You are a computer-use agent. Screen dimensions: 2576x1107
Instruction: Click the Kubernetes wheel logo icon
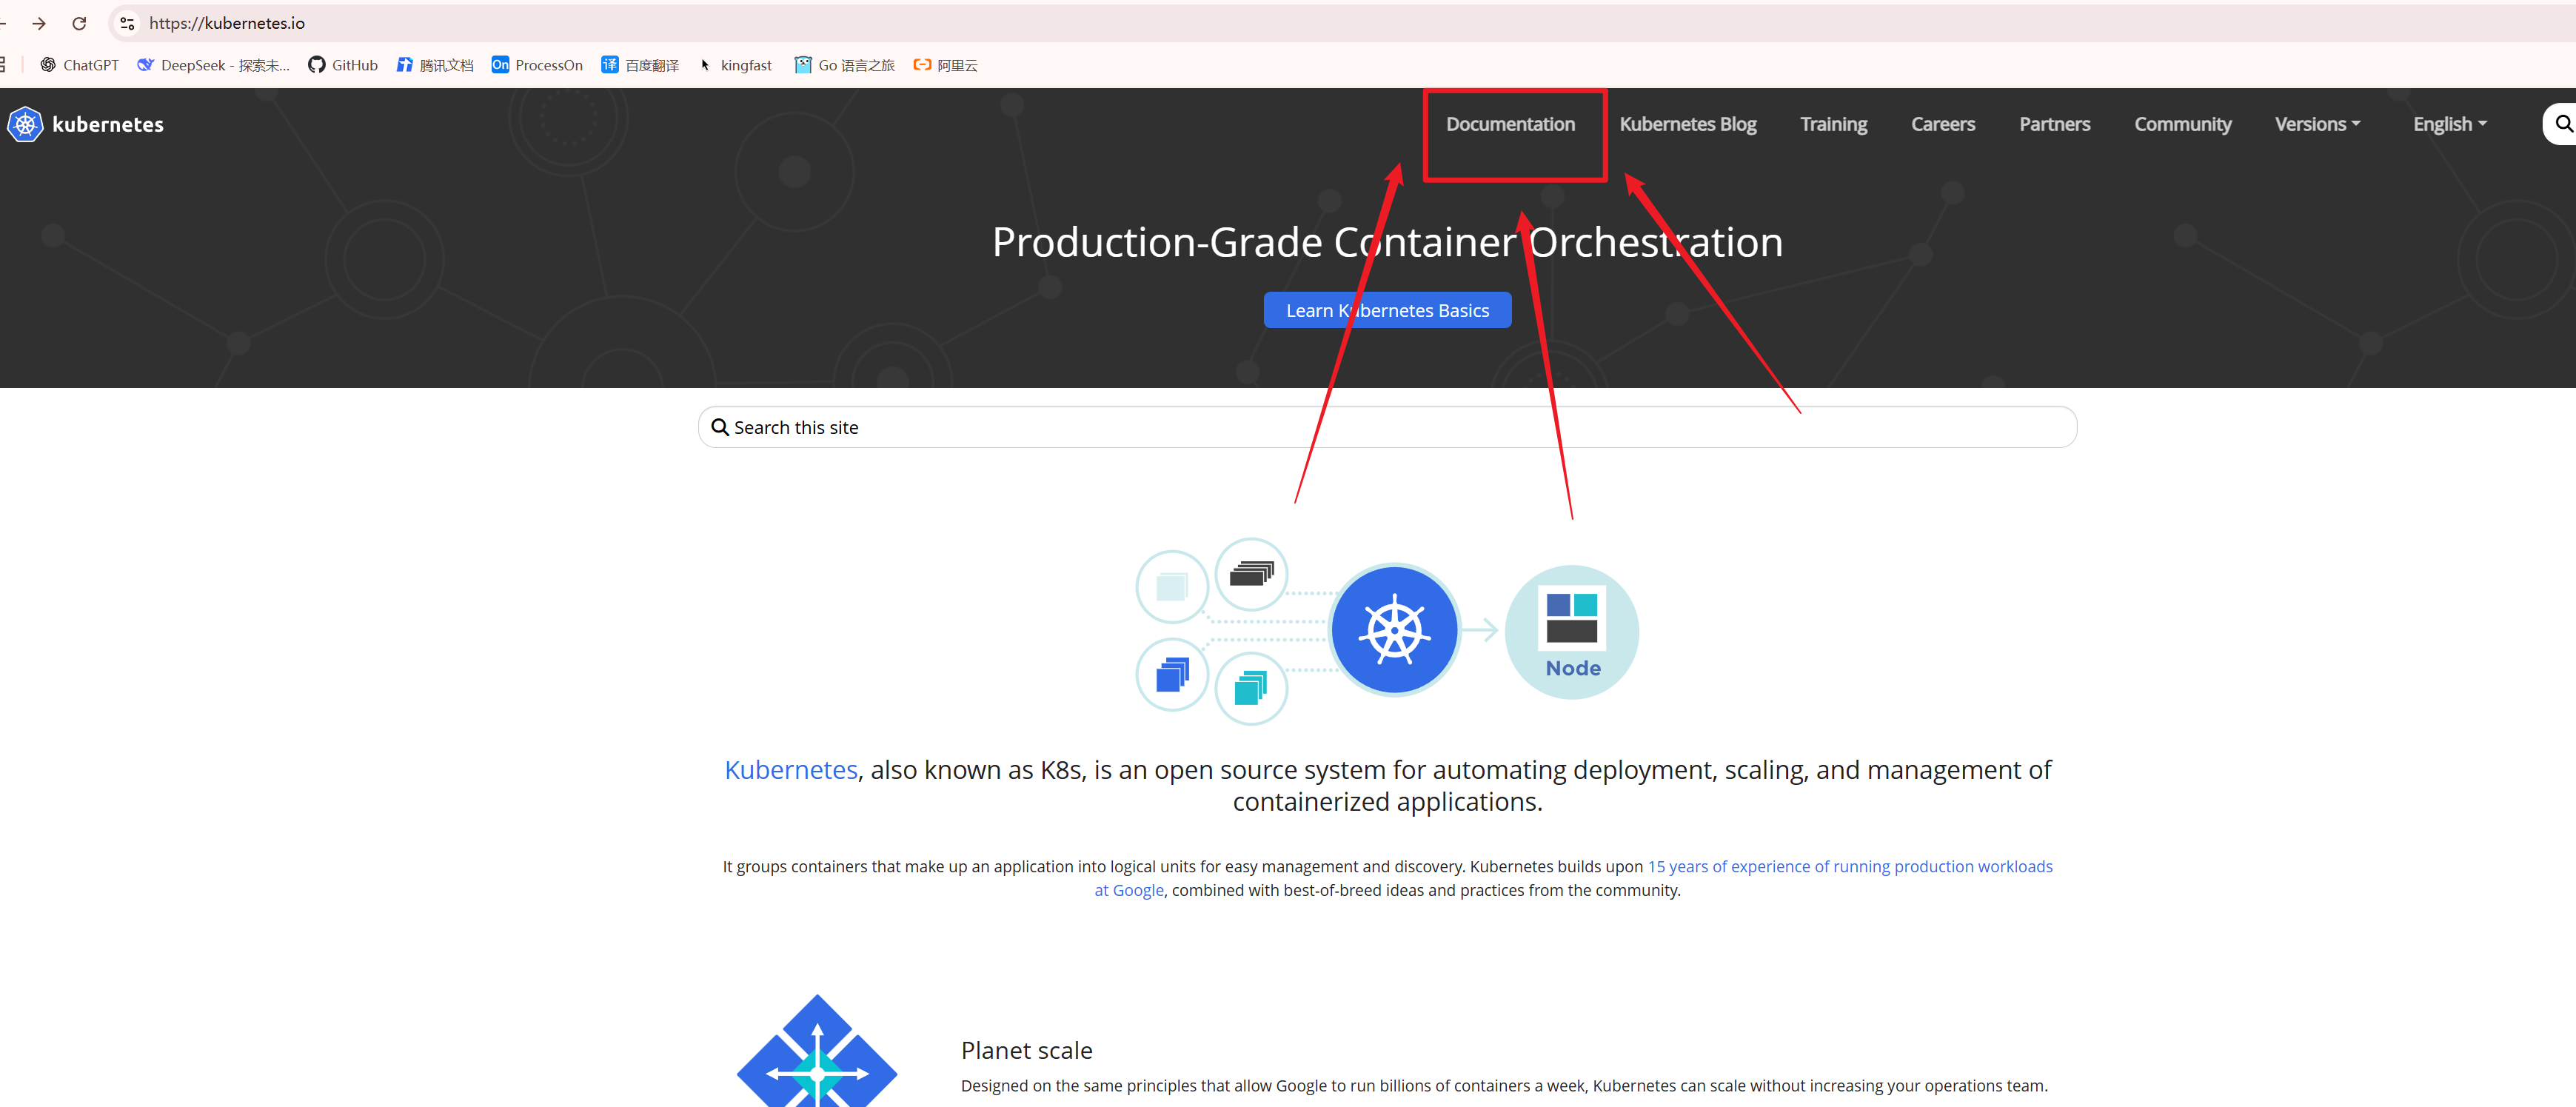[x=25, y=124]
